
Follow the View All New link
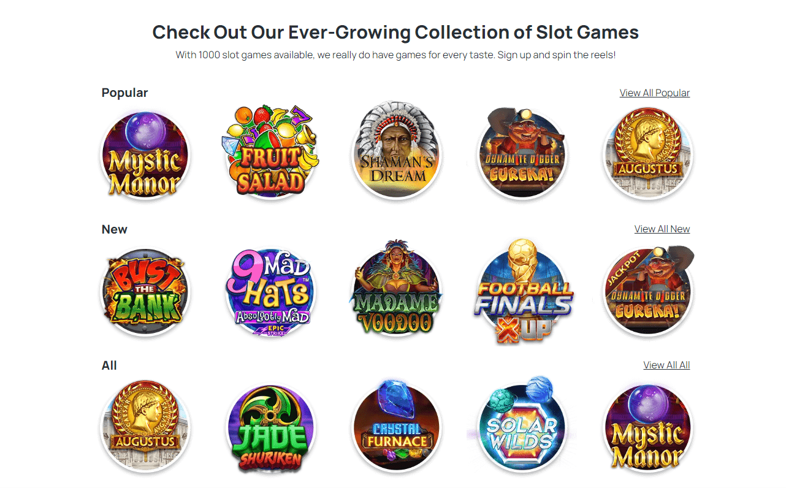tap(662, 229)
